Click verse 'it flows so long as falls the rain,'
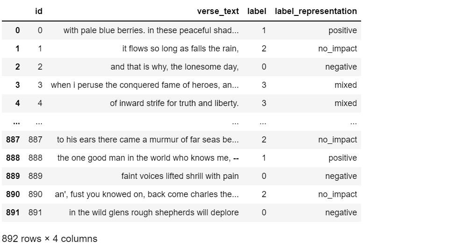The height and width of the screenshot is (248, 455). [x=180, y=49]
